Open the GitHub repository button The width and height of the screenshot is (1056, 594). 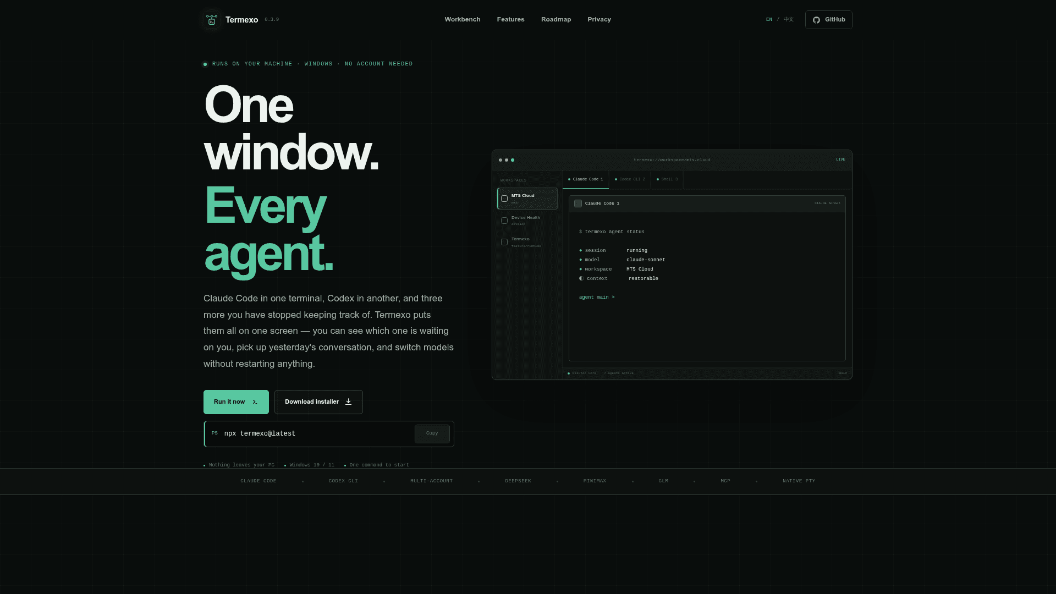click(829, 20)
